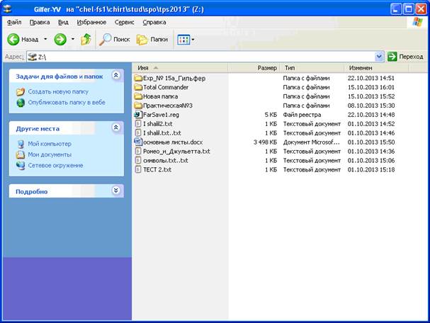This screenshot has width=430, height=323.
Task: Select the Total Commander folder icon
Action: click(138, 87)
